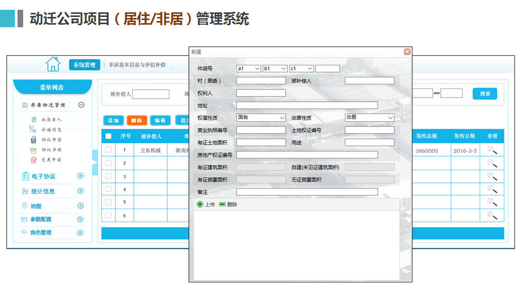The width and height of the screenshot is (527, 296).
Task: Expand the 电子协议 menu section
Action: 80,176
